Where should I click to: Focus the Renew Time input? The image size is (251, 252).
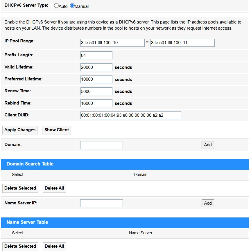coord(96,91)
